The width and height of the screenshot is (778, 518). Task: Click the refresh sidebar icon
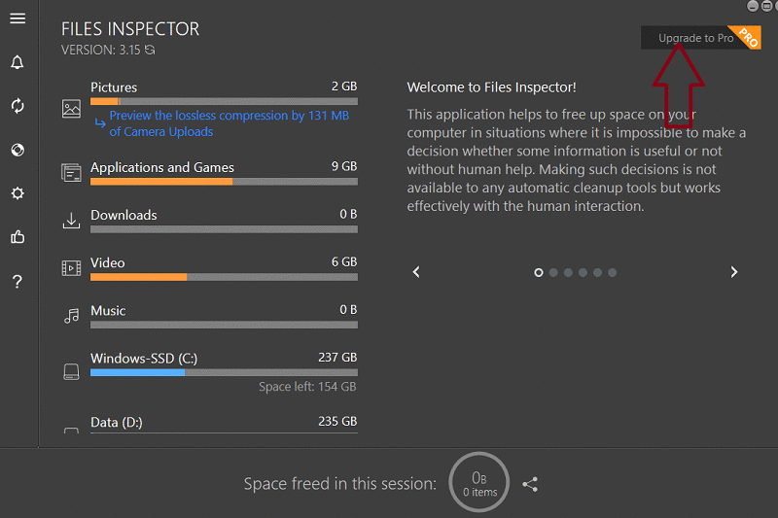pos(18,106)
